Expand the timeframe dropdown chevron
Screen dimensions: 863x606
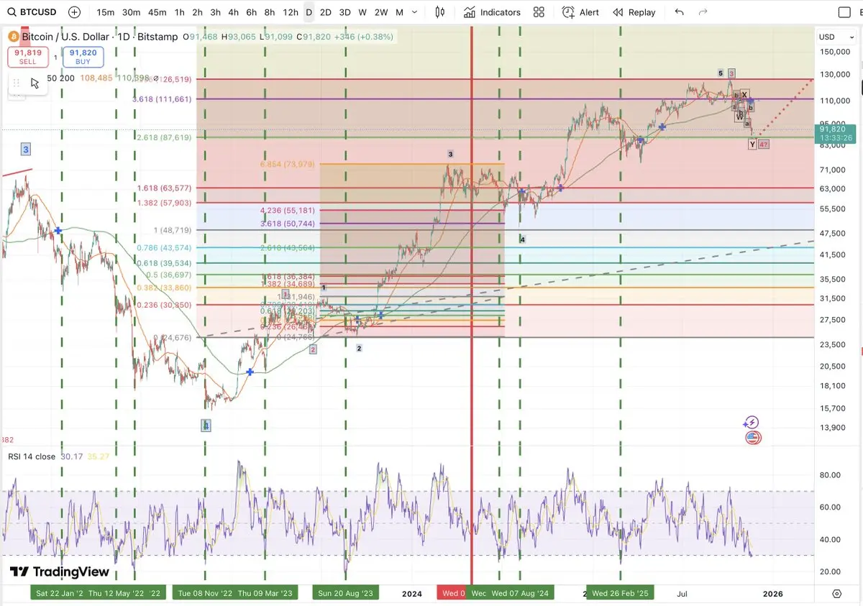point(416,12)
